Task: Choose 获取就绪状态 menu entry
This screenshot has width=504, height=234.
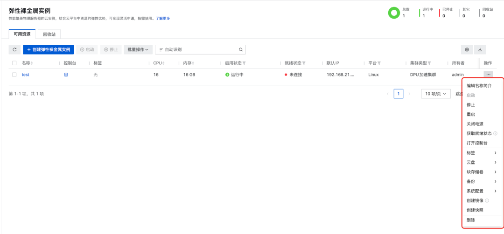Action: 479,133
